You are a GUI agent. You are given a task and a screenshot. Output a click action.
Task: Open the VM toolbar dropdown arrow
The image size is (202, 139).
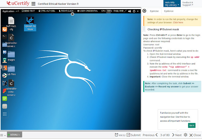click(x=138, y=11)
